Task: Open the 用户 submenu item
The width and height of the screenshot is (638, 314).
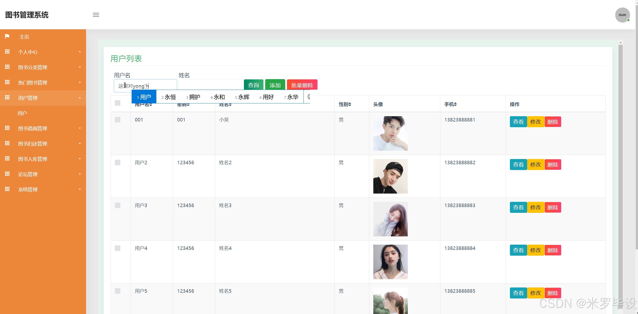Action: 22,113
